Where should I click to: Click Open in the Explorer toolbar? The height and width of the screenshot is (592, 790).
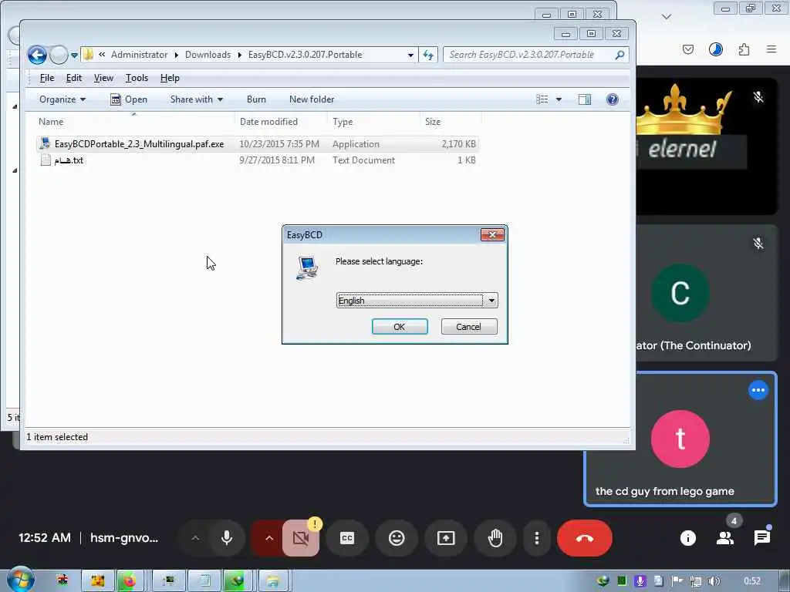click(129, 99)
